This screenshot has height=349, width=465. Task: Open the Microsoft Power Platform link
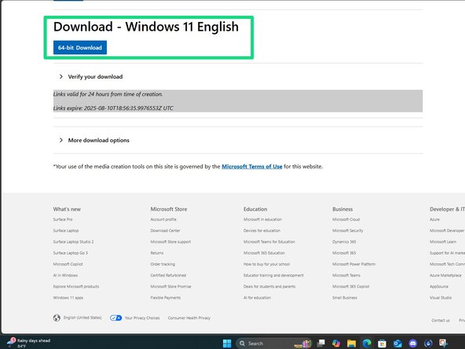click(x=353, y=264)
